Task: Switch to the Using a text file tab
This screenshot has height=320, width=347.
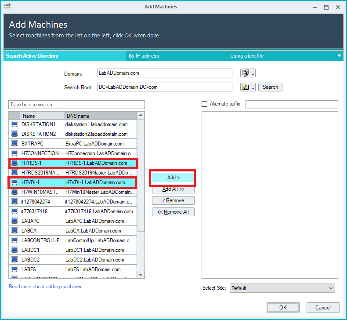Action: tap(246, 56)
